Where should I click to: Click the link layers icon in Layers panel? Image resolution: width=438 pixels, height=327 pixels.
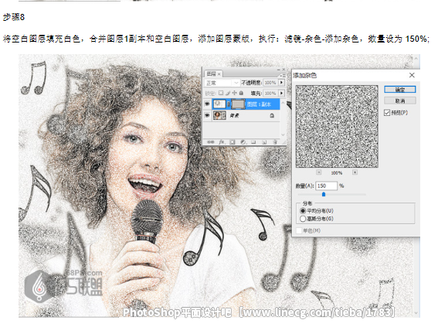click(211, 142)
